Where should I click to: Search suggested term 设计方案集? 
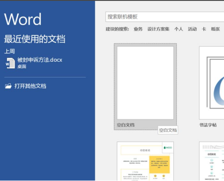tap(158, 29)
